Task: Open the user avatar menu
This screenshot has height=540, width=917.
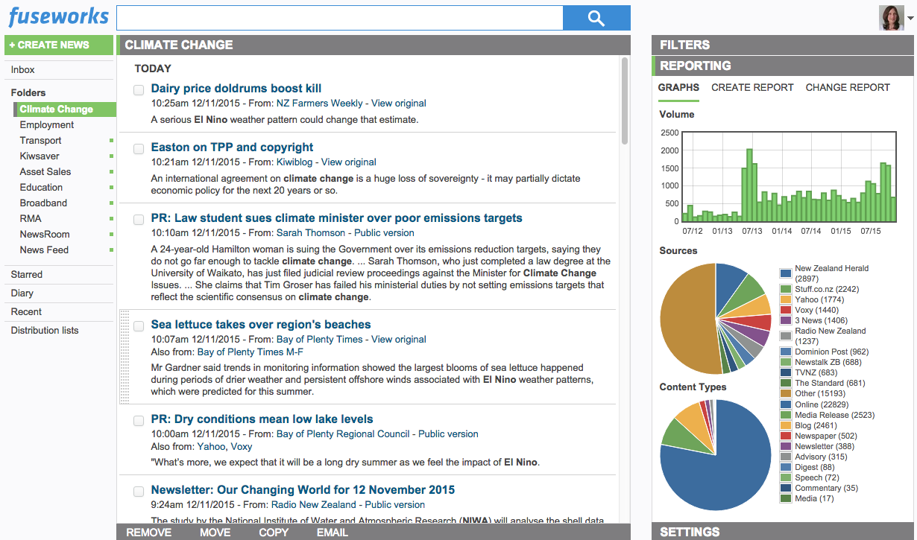Action: click(x=895, y=19)
